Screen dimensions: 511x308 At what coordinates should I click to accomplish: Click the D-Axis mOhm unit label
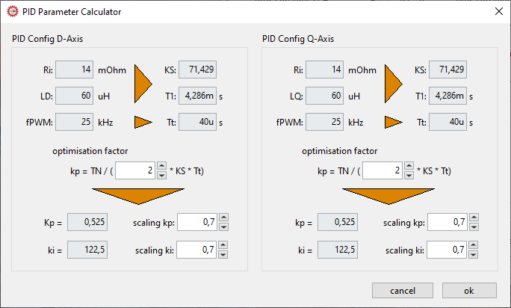tap(112, 70)
